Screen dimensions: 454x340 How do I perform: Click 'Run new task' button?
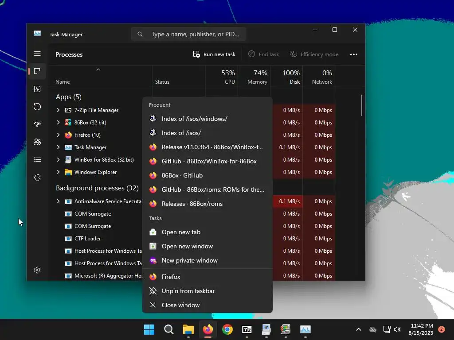pyautogui.click(x=214, y=54)
